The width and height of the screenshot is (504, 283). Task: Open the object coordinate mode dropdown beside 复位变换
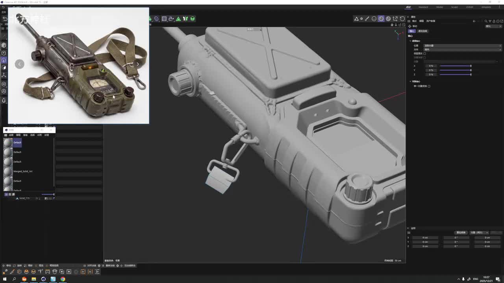pyautogui.click(x=479, y=233)
